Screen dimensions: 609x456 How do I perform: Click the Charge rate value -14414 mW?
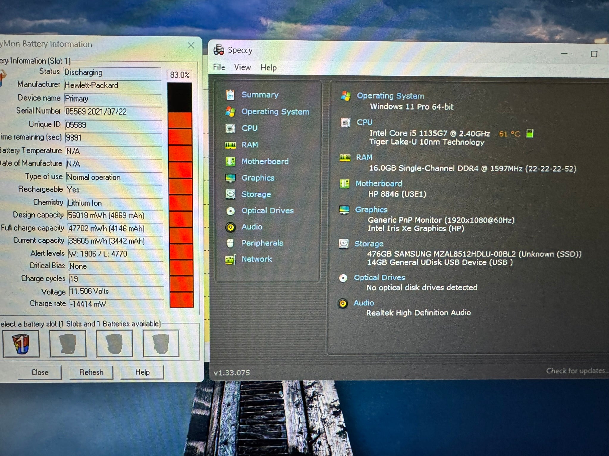[x=117, y=304]
